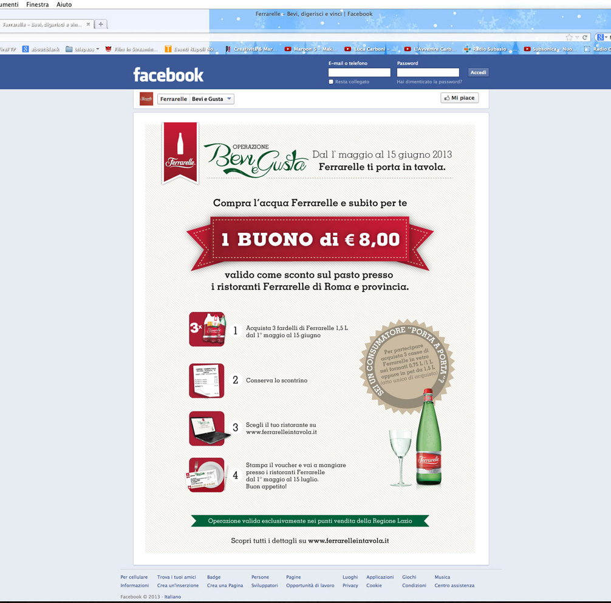
Task: Click the Porta a Porta consumer badge
Action: pos(407,367)
